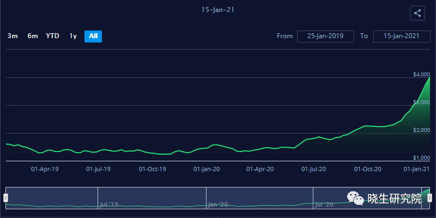Click the 15-Jan-21 chart title
The image size is (436, 218).
(218, 10)
